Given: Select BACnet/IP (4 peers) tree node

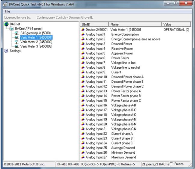Looking at the screenshot, I should (29, 29).
